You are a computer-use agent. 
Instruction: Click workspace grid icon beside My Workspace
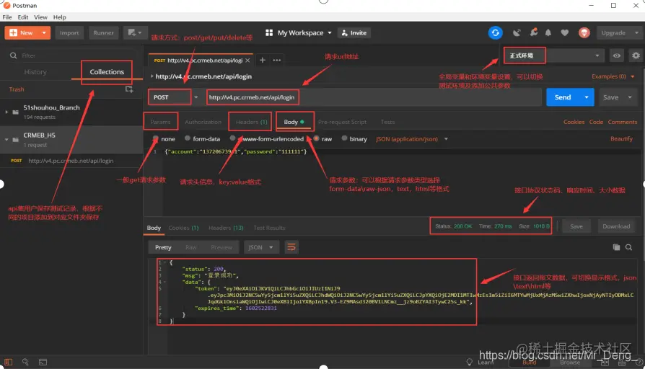pos(269,33)
